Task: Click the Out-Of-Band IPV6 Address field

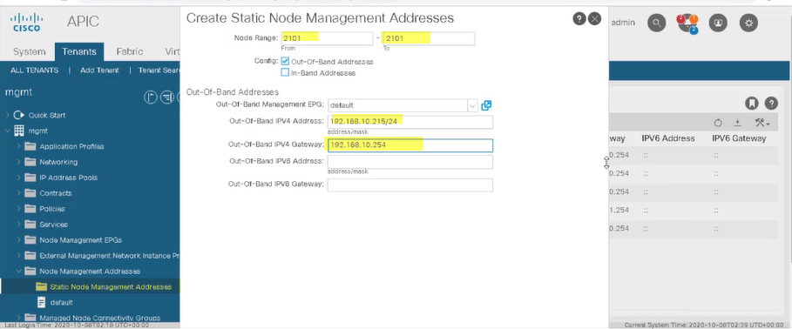Action: pyautogui.click(x=410, y=162)
